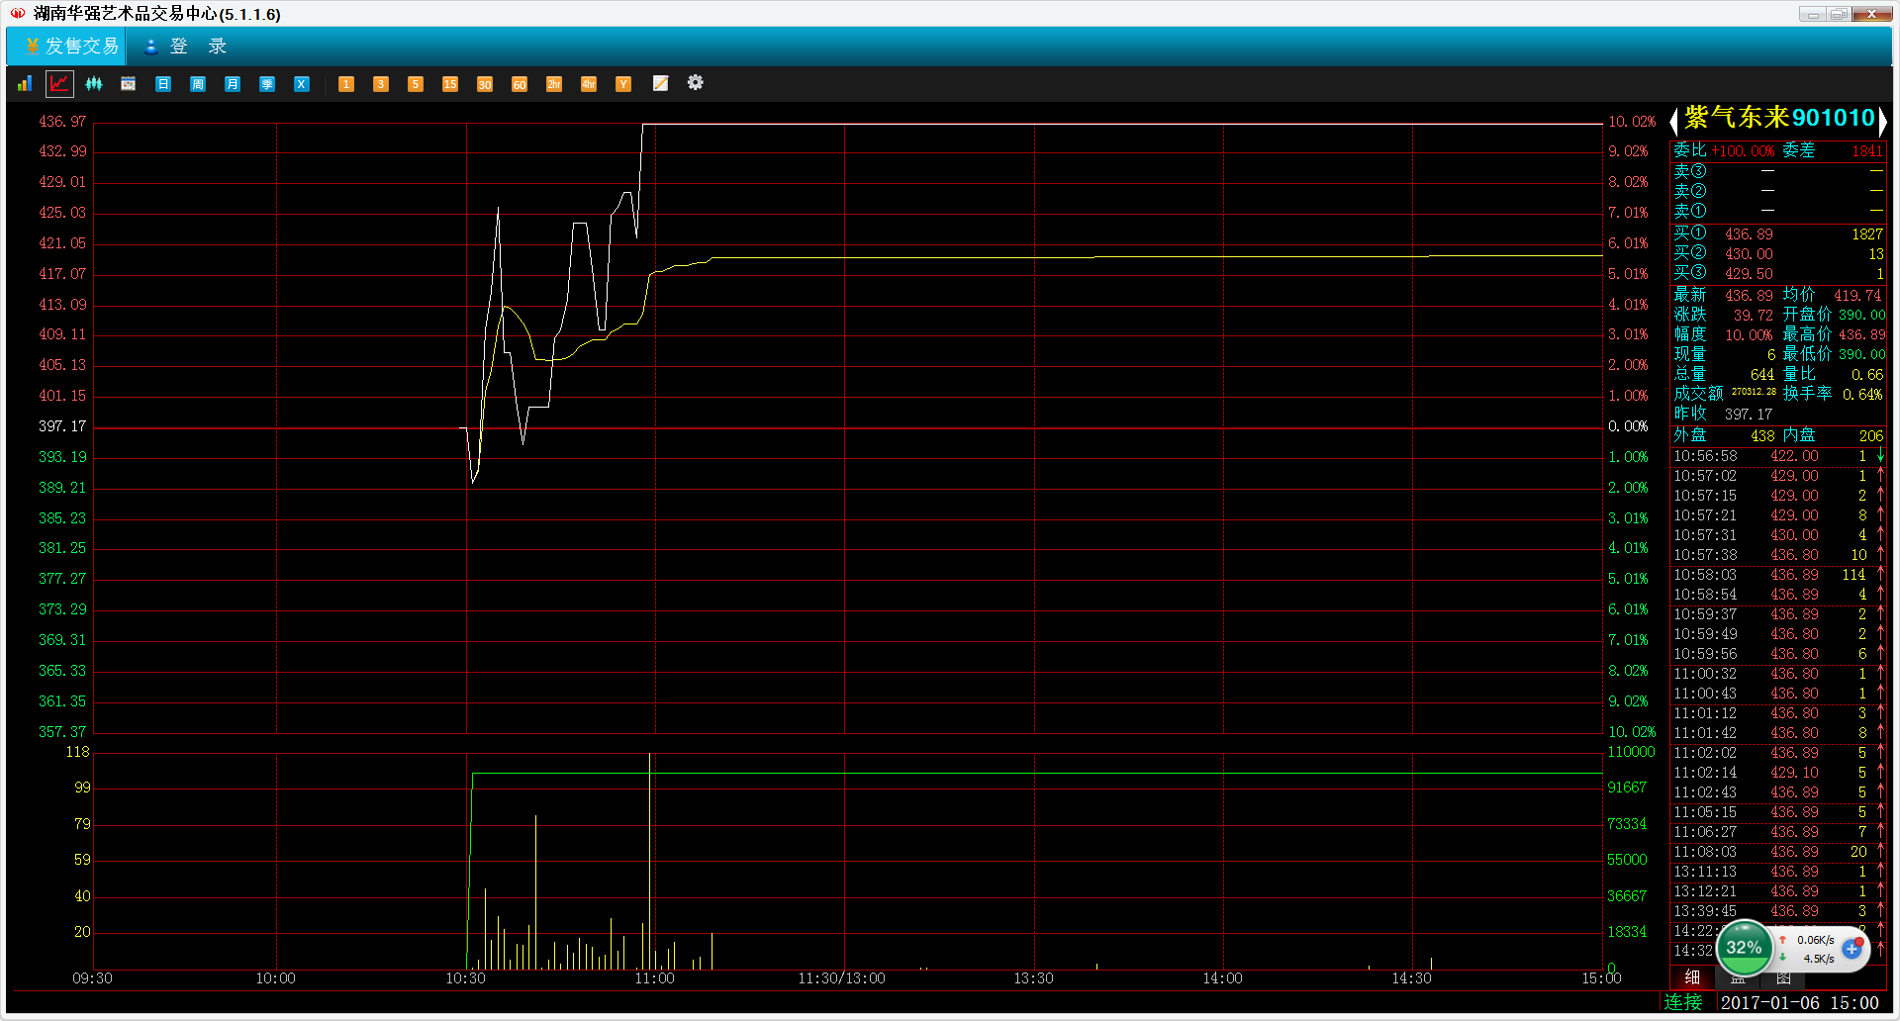Click the 买② bid price 430.00
This screenshot has height=1021, width=1900.
1749,254
